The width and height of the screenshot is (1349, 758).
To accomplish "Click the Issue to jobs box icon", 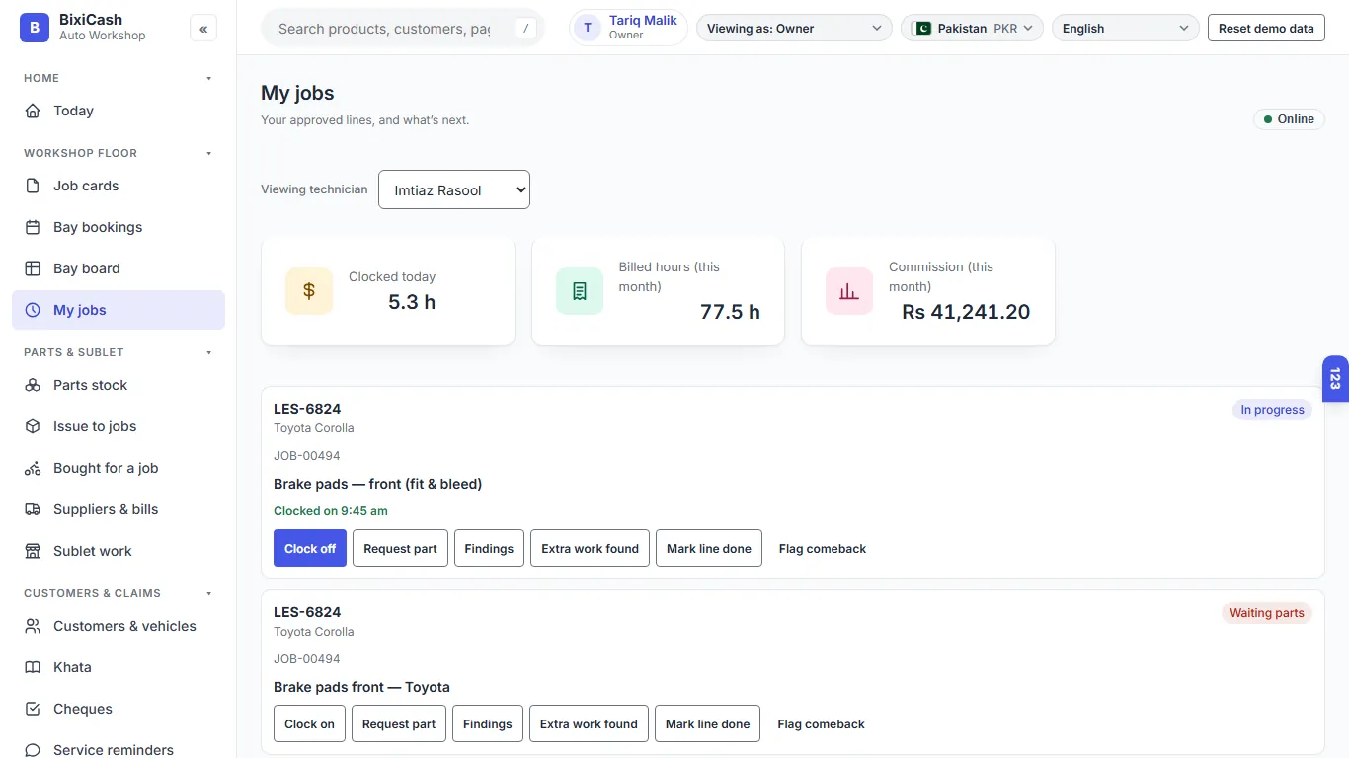I will (33, 426).
